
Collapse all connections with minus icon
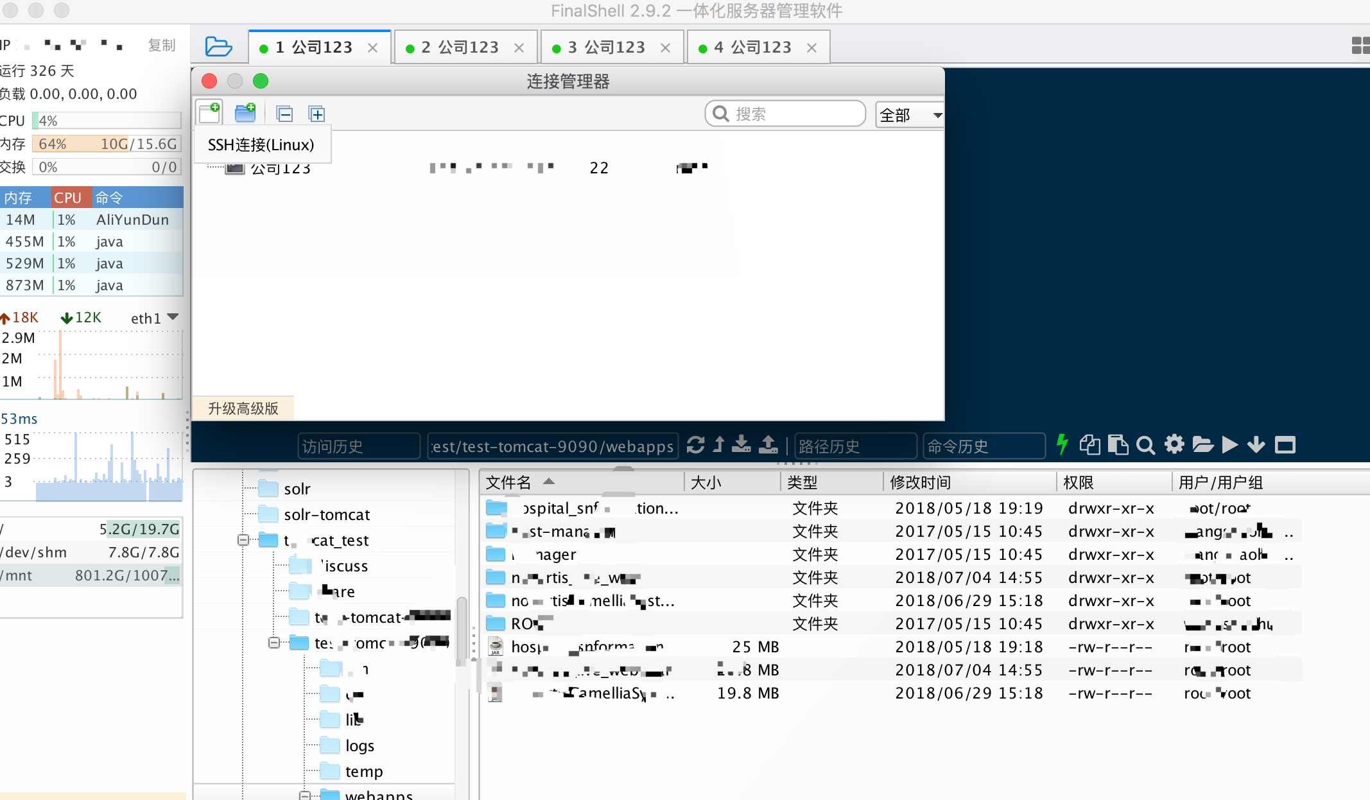284,114
